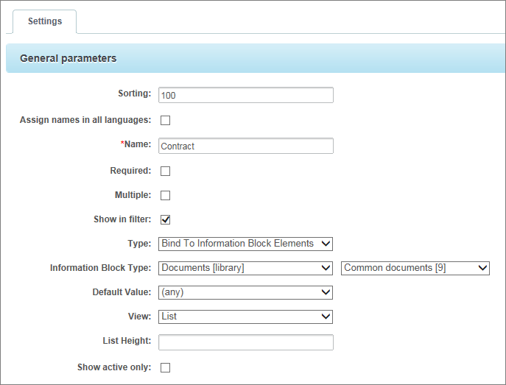
Task: Open the Type dropdown
Action: click(x=245, y=244)
